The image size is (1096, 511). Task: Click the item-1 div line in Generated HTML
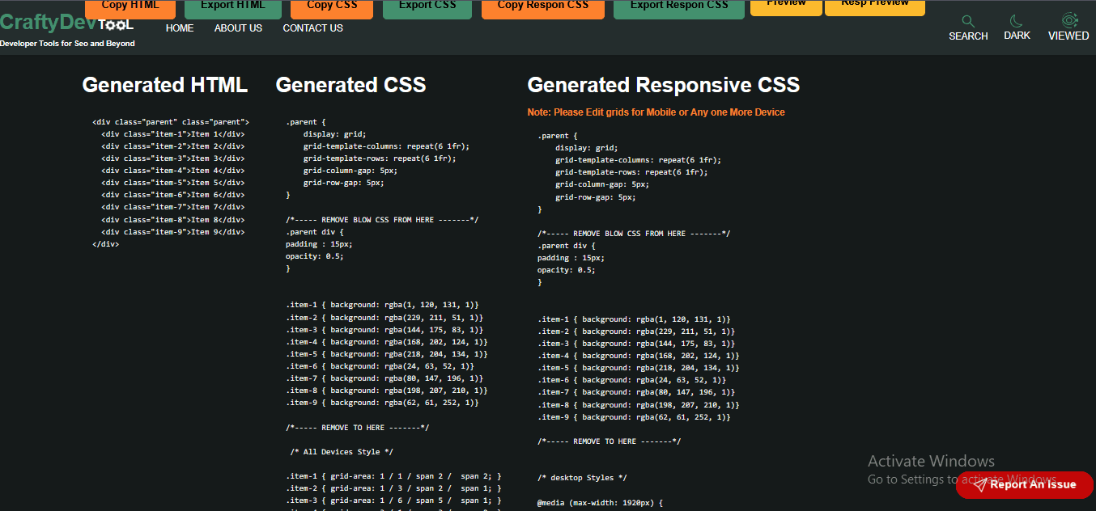[x=173, y=134]
